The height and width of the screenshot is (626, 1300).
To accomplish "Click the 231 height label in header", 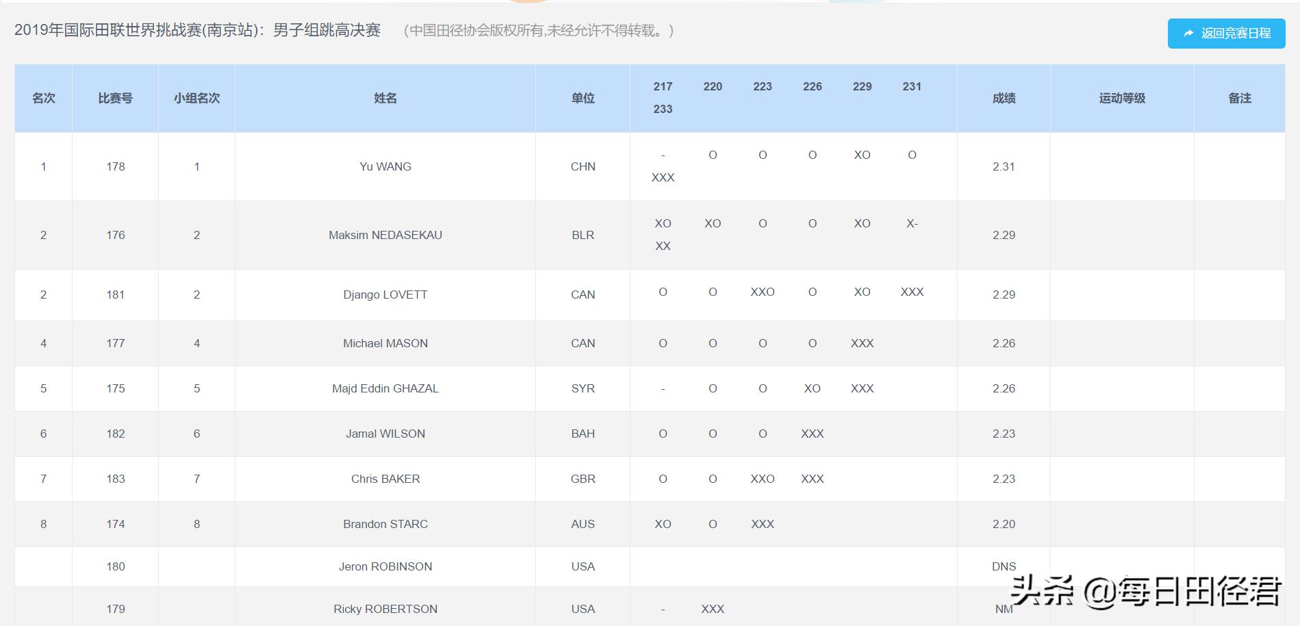I will [911, 86].
